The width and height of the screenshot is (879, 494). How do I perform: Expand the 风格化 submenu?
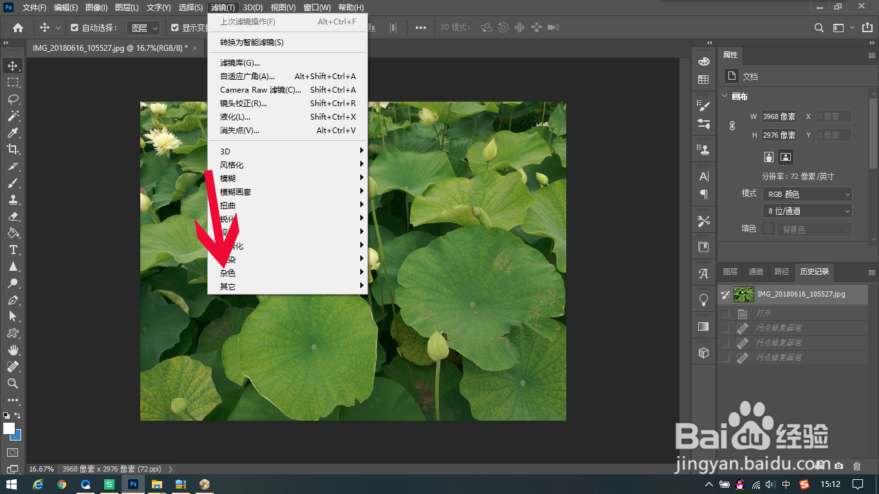[288, 165]
